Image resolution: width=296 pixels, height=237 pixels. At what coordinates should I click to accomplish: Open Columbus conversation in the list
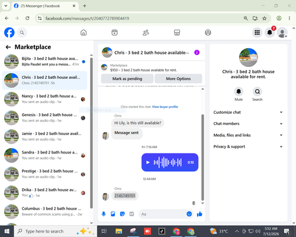45,212
